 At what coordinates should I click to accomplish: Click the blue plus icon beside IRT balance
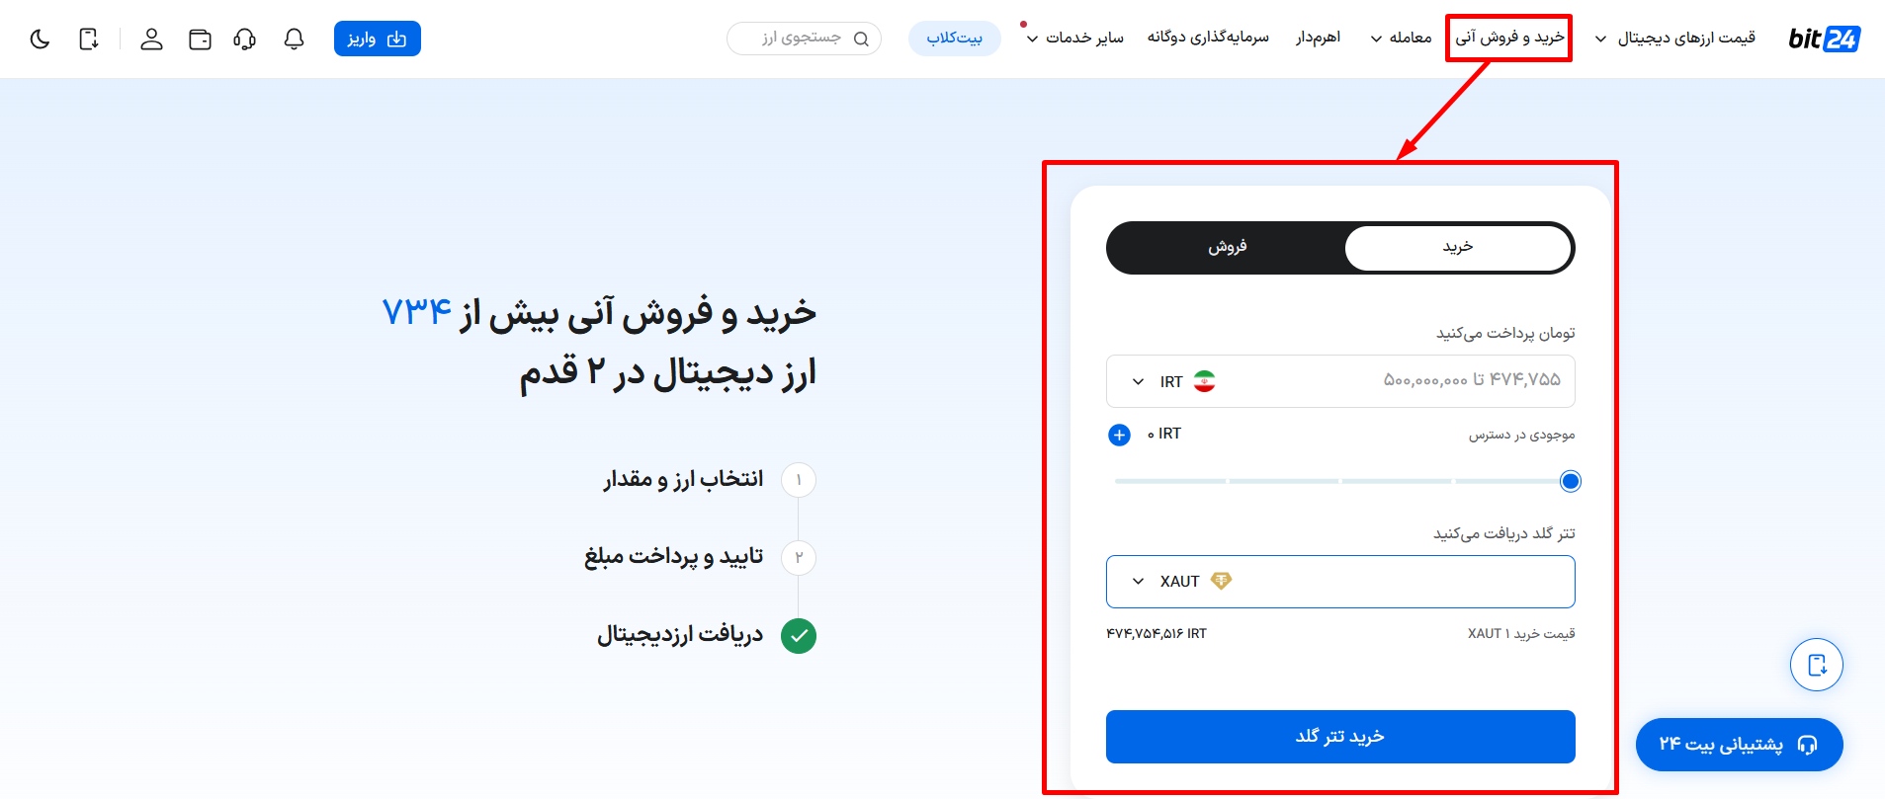click(1119, 435)
